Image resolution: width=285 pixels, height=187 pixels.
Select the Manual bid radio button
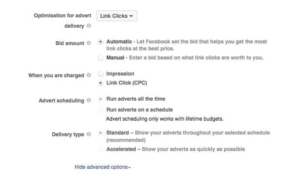(101, 57)
